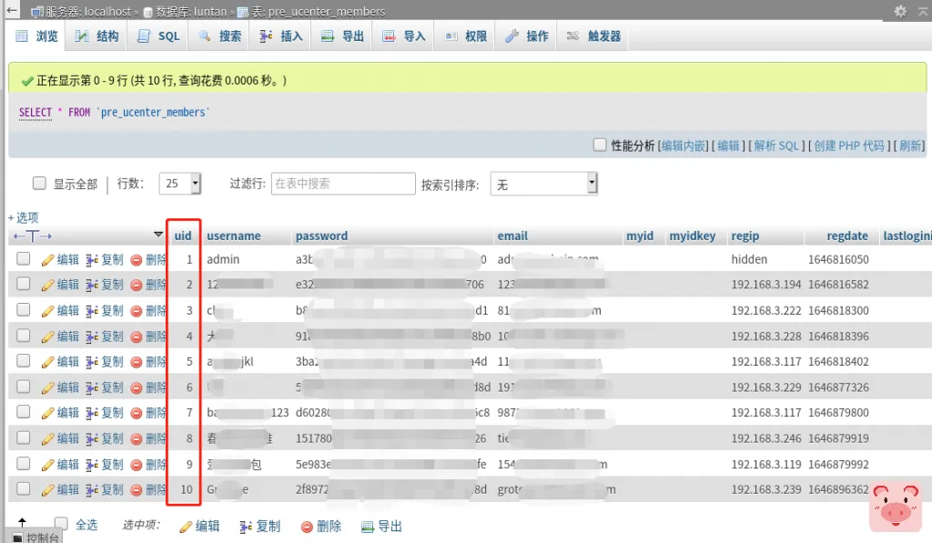Click regip cell 192.168.3.194
This screenshot has height=543, width=932.
765,285
